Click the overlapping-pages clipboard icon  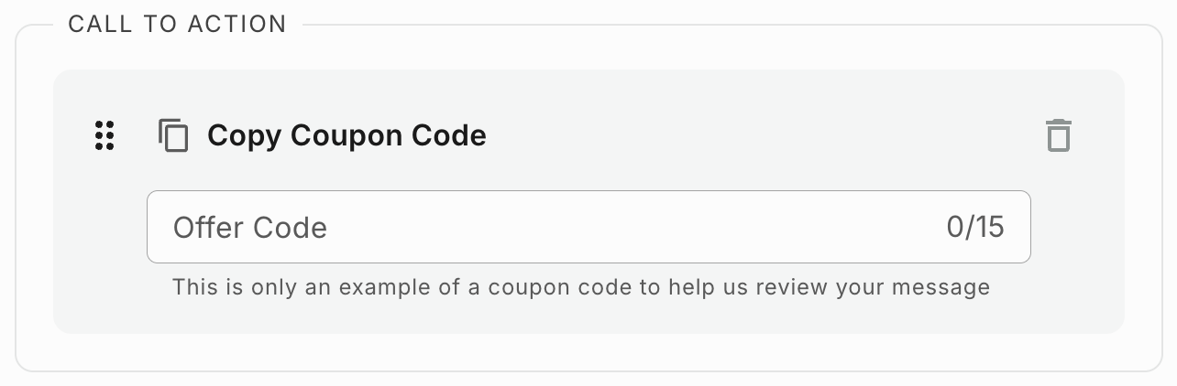tap(173, 135)
